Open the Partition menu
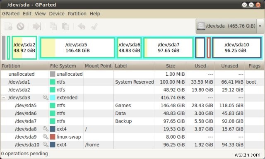This screenshot has height=159, width=265. point(77,14)
